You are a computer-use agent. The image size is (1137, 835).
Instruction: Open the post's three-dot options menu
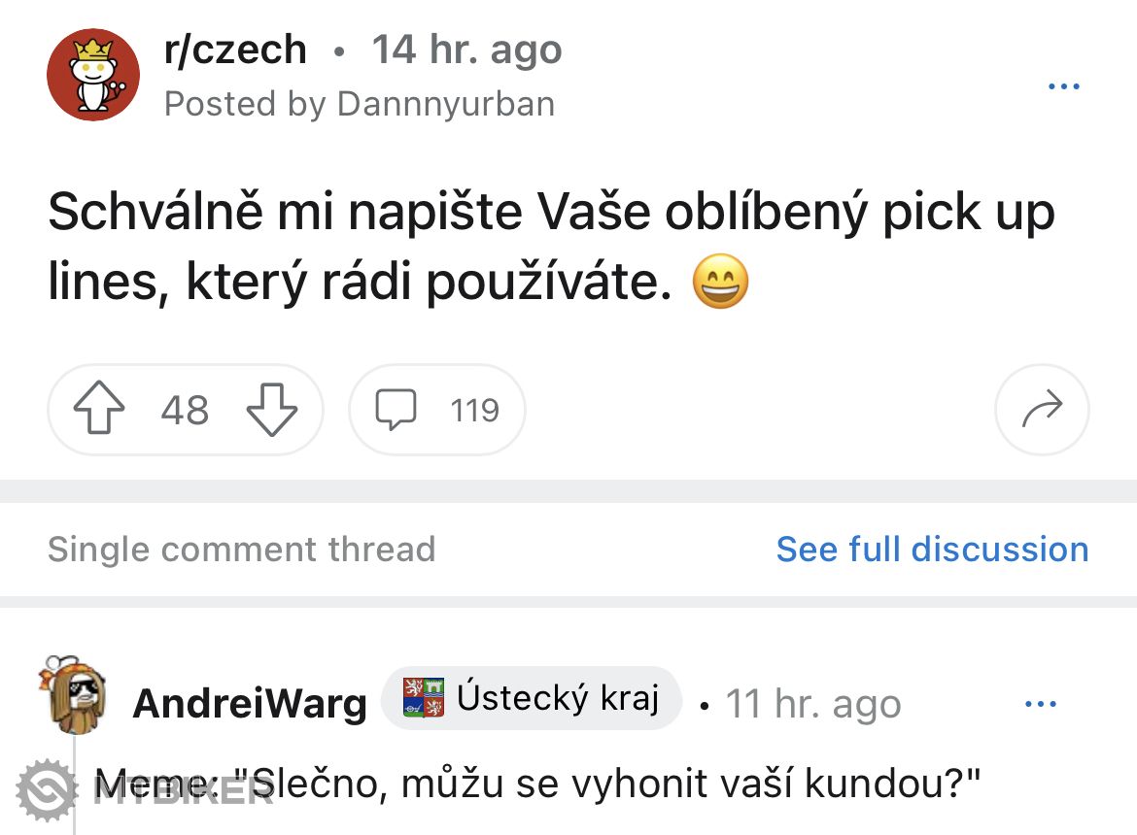click(x=1063, y=87)
